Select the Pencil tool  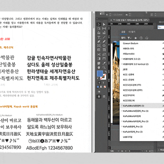[104, 42]
